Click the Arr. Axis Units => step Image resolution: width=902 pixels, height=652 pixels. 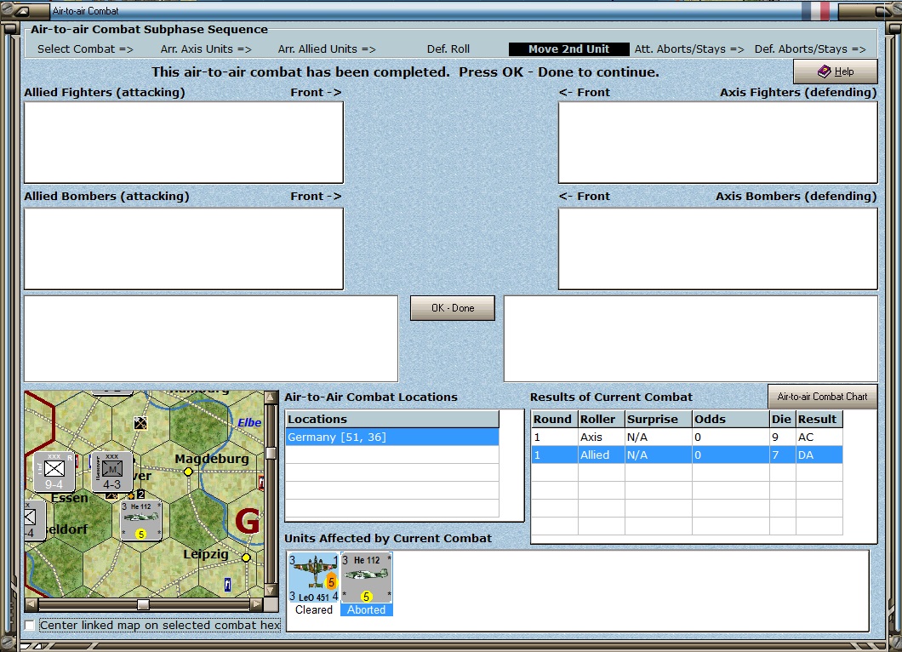[x=206, y=49]
